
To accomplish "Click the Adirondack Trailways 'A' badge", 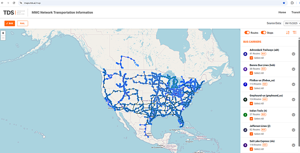I will 245,54.
